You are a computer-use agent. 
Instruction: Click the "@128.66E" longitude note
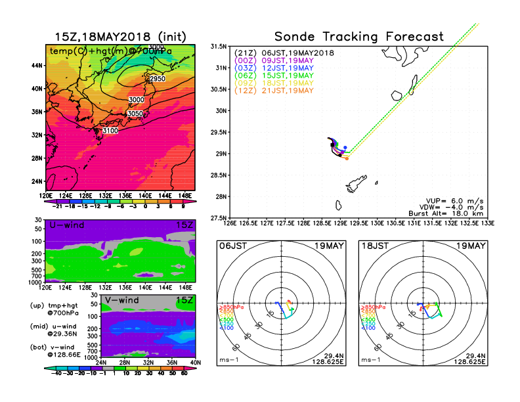pos(64,355)
